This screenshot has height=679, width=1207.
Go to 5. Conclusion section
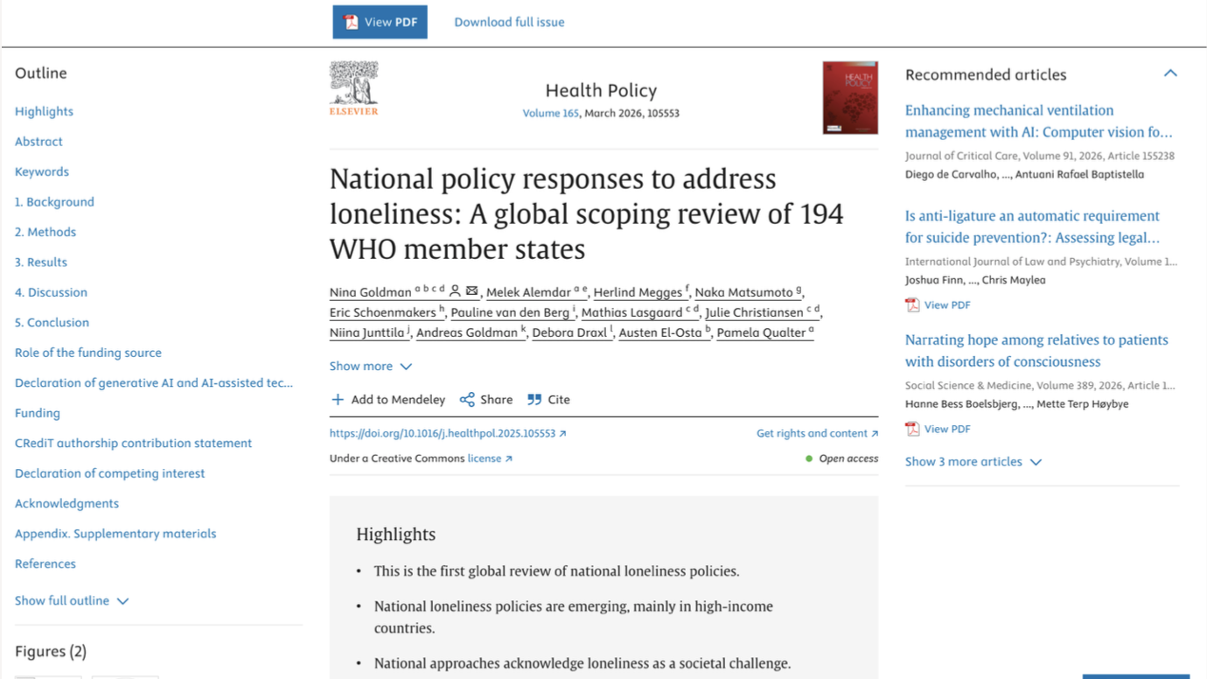tap(52, 322)
